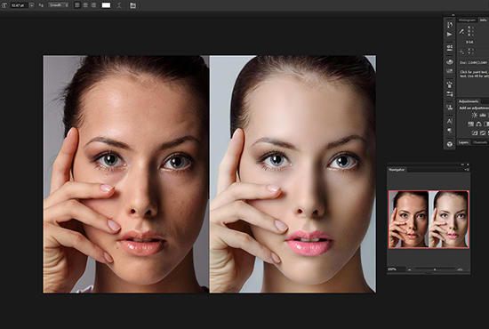Open the 3D panel icon in dock
Viewport: 489px width, 329px height.
pos(449,62)
